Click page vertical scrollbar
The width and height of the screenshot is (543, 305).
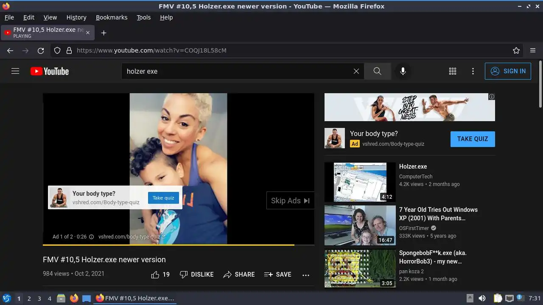(x=540, y=85)
